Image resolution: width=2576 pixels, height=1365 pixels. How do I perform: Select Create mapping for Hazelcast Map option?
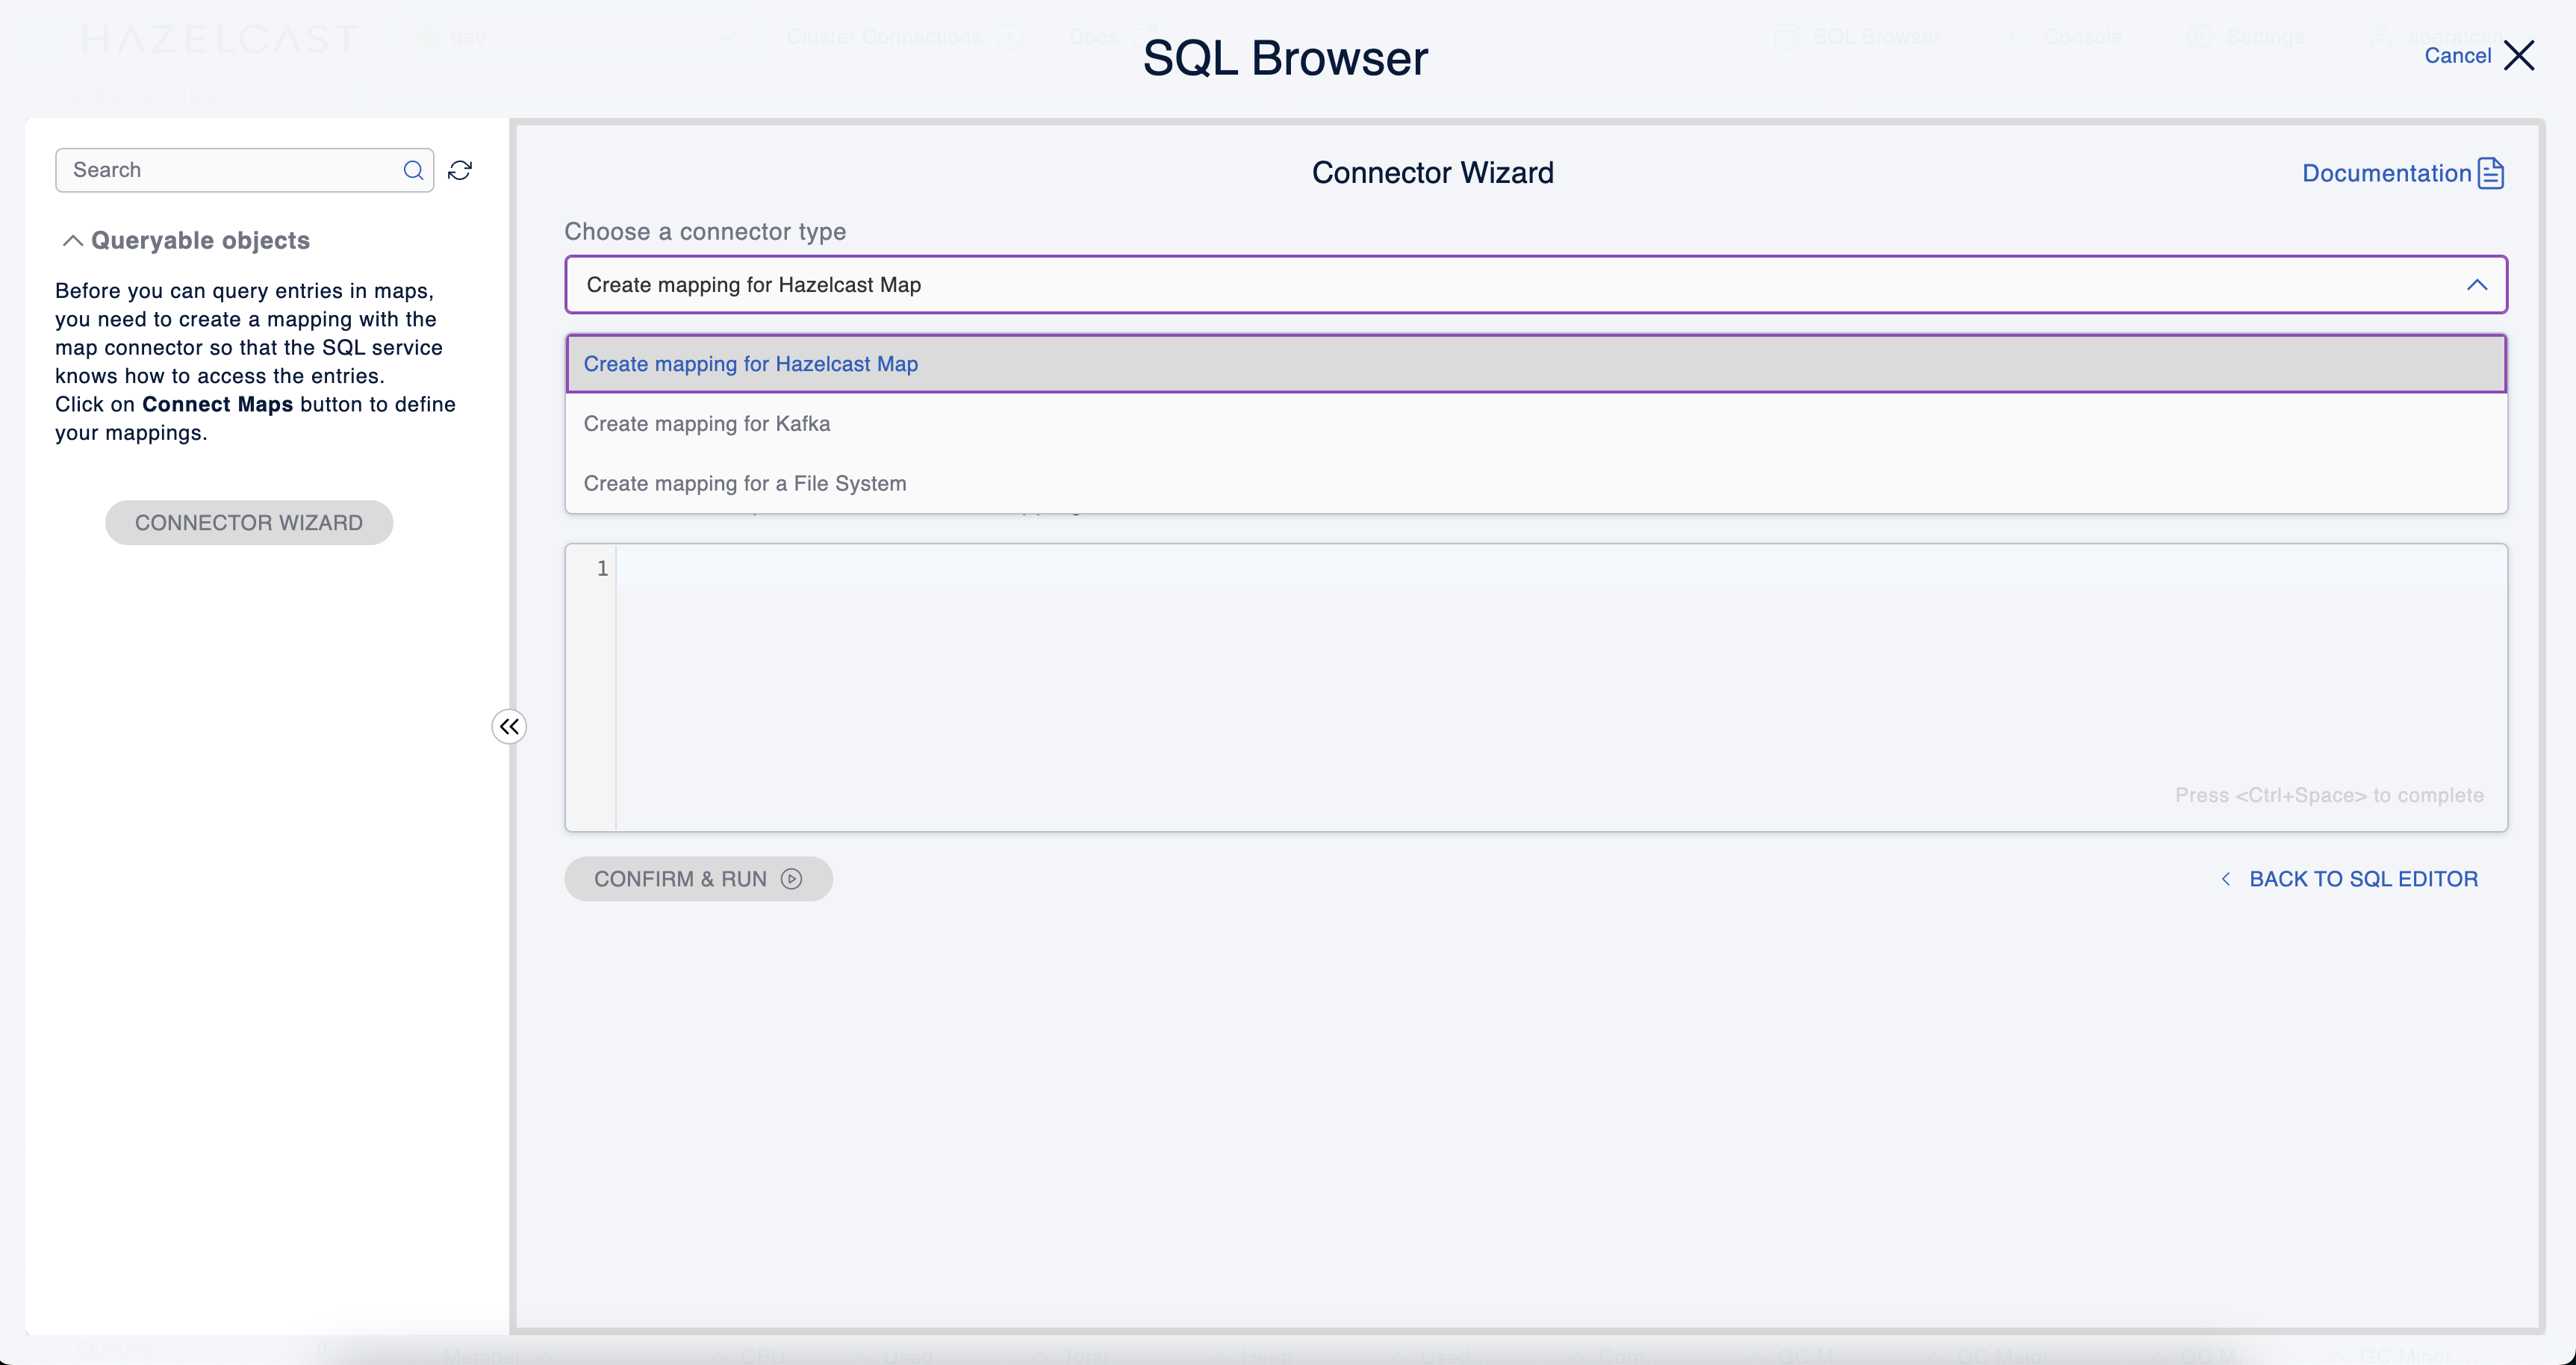[x=751, y=364]
